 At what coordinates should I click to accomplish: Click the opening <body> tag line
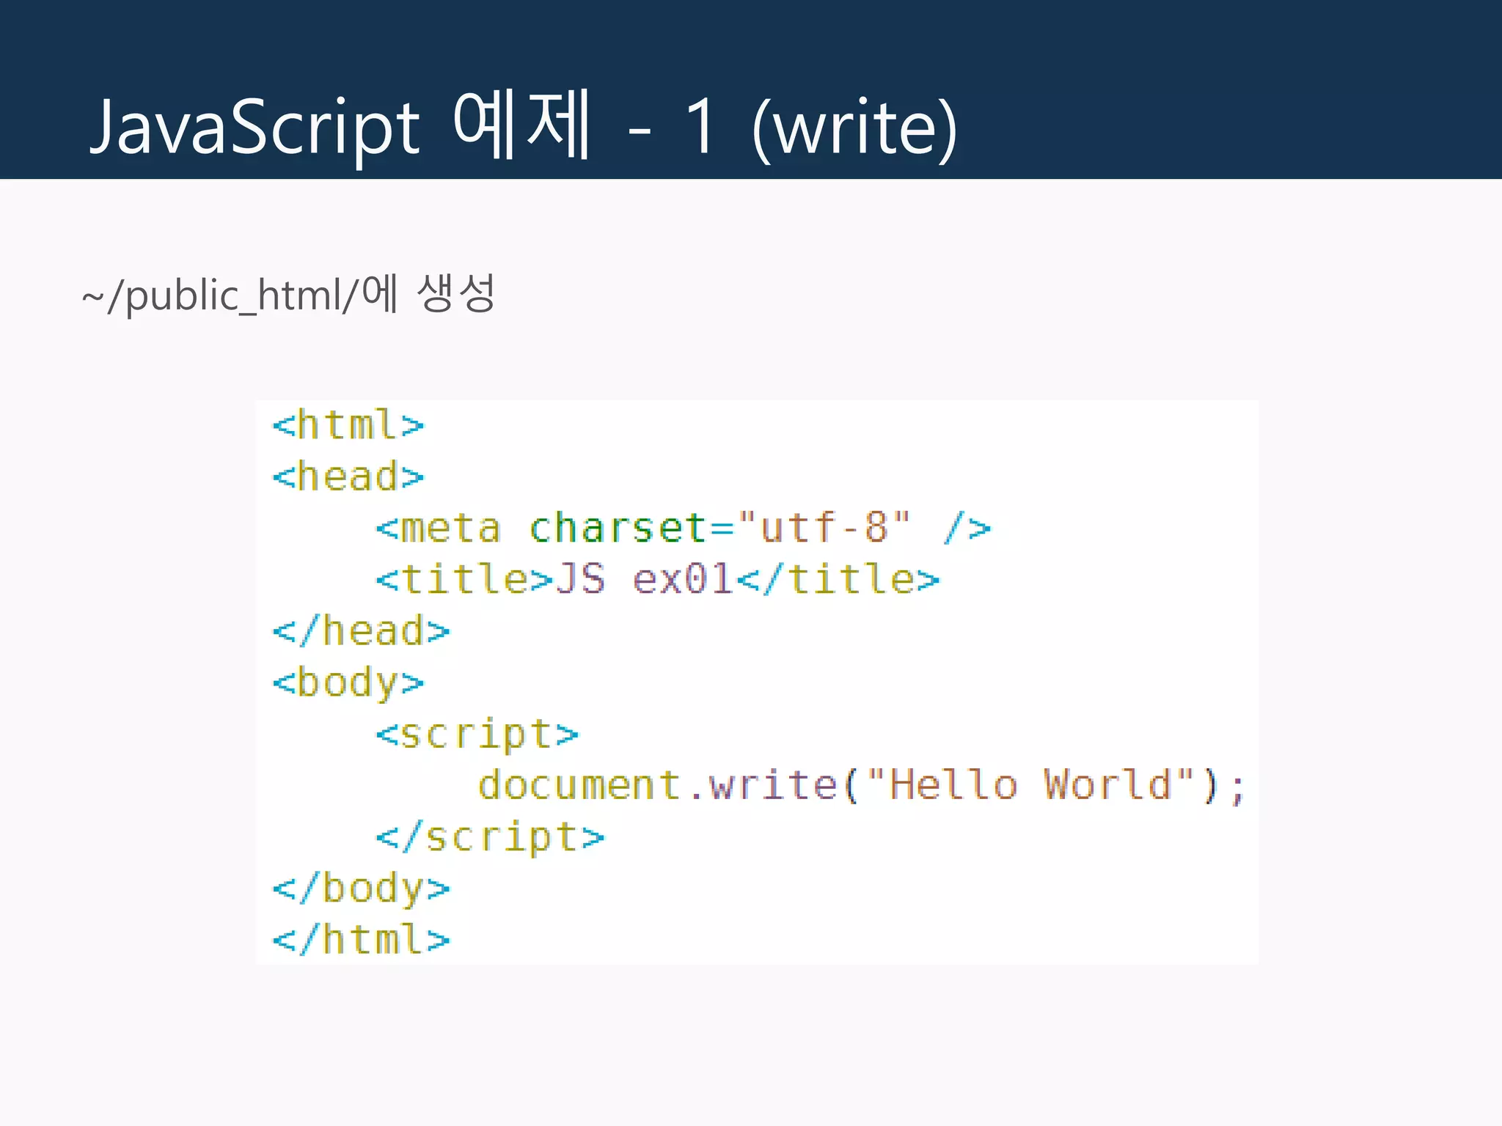pos(348,684)
